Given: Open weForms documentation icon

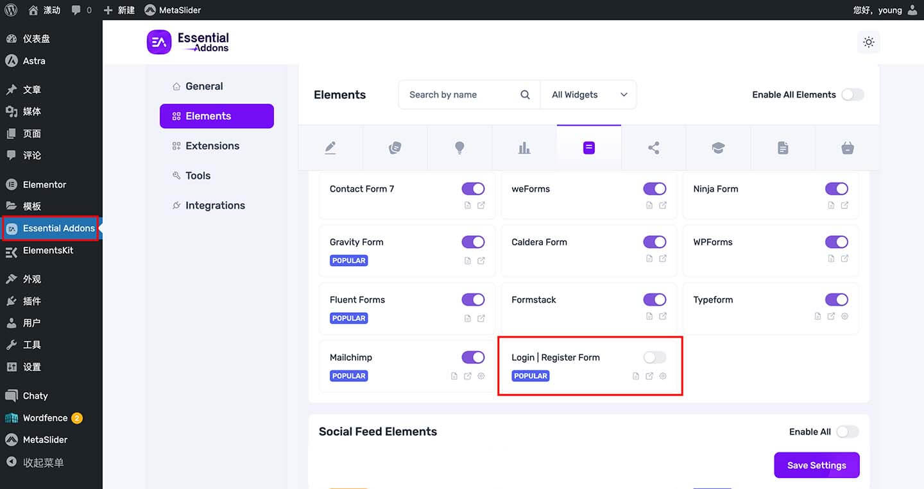Looking at the screenshot, I should tap(649, 205).
